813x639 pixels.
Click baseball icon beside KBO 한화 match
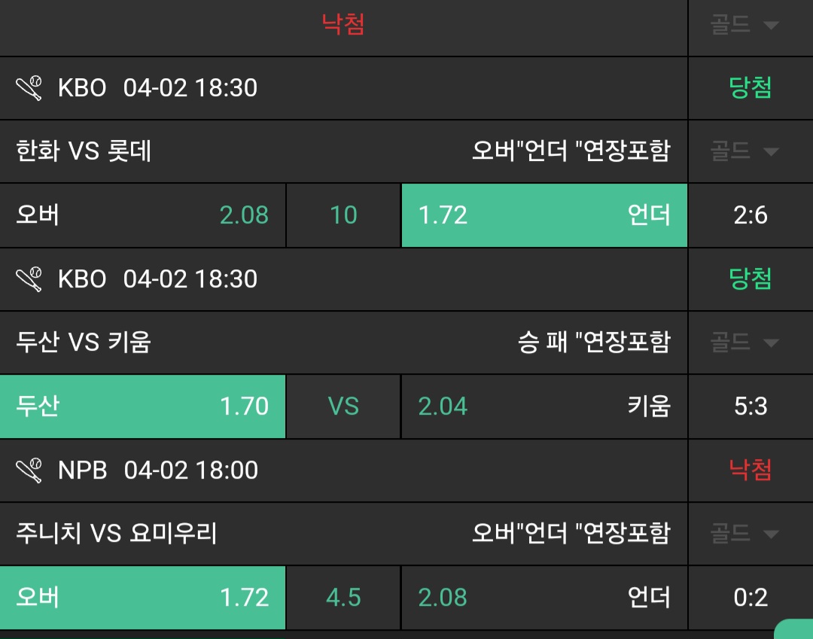[29, 89]
